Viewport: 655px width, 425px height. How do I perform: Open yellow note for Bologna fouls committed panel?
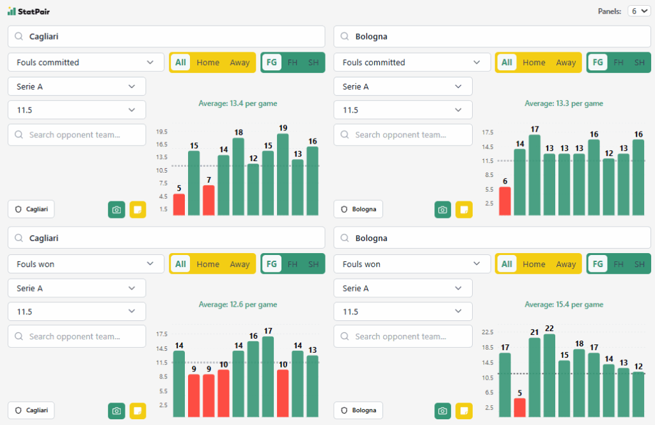[464, 210]
